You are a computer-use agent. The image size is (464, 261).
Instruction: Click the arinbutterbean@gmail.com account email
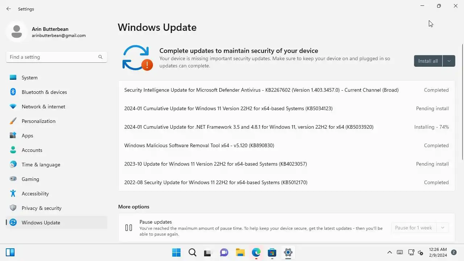[59, 36]
